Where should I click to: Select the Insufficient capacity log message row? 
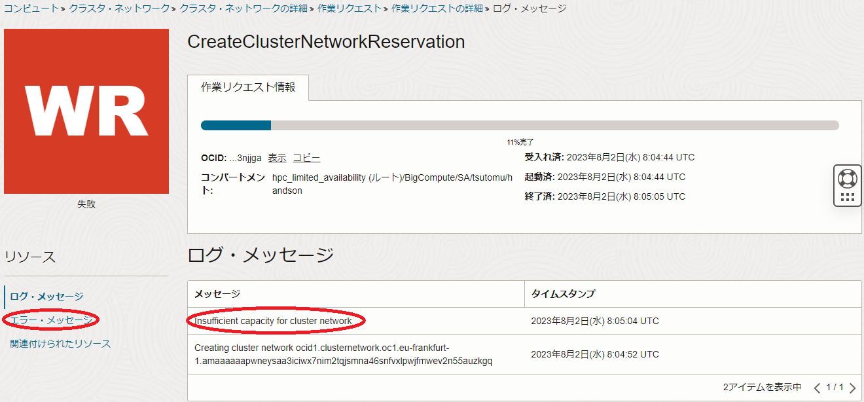pos(273,321)
